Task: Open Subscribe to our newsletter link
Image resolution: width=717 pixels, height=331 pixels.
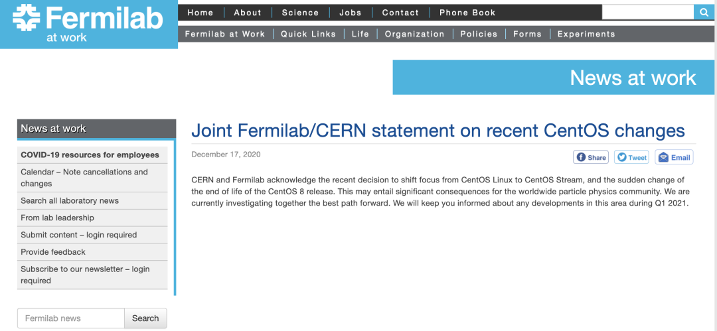Action: click(x=85, y=269)
